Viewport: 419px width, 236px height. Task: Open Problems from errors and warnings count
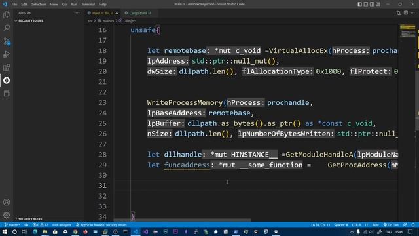pos(41,225)
